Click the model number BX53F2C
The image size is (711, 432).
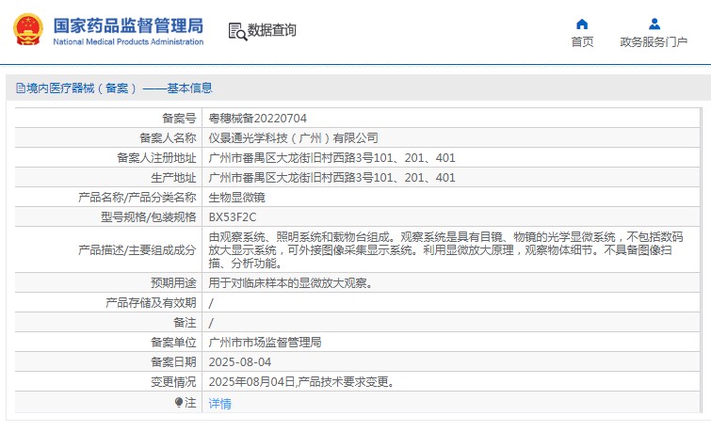tap(232, 216)
